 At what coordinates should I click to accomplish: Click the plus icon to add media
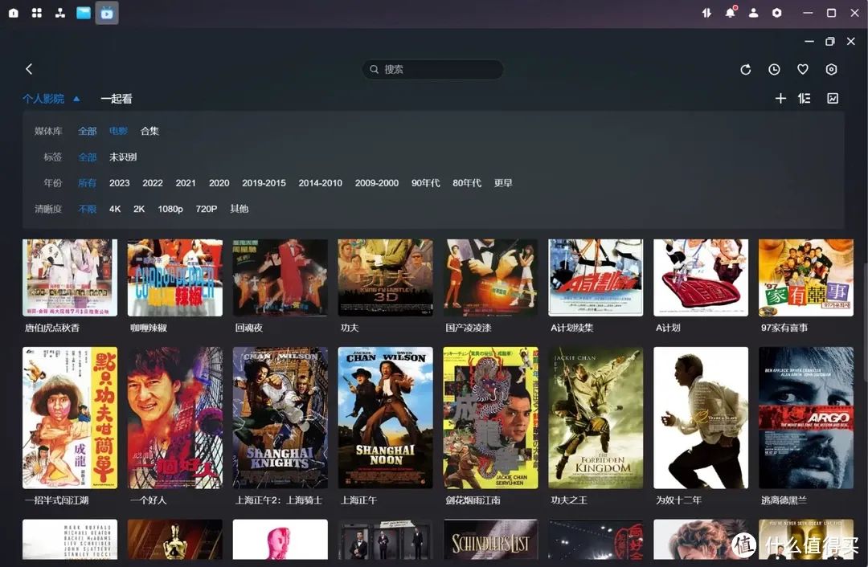(780, 99)
